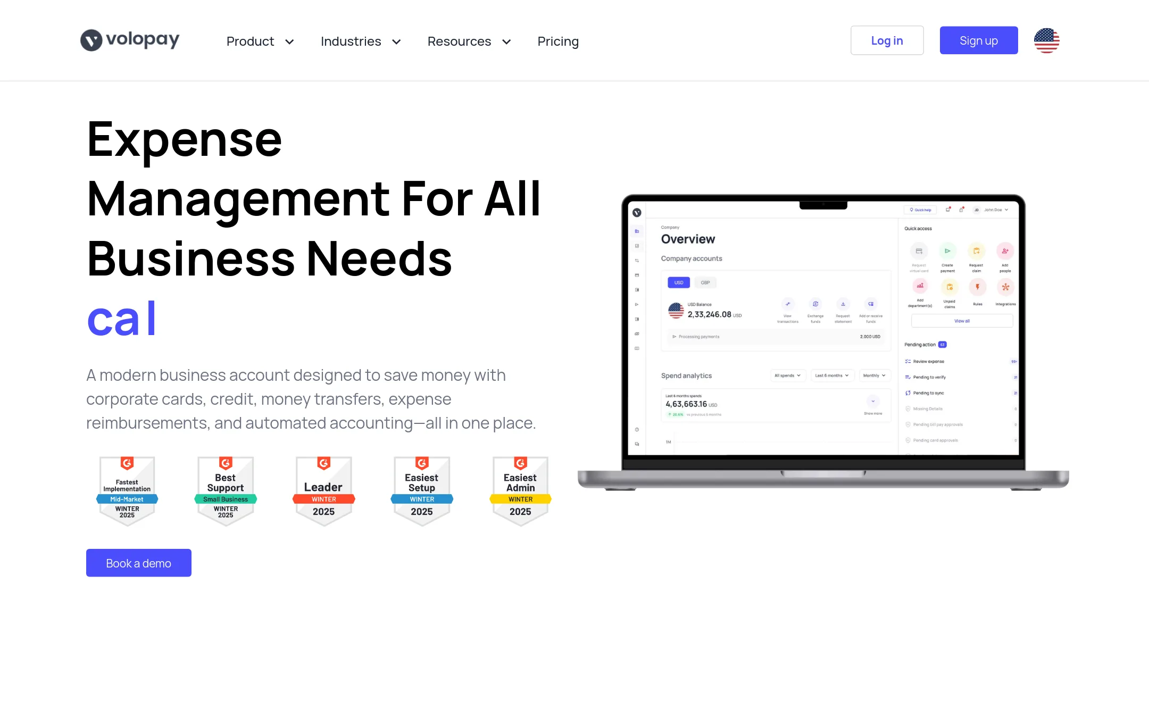The width and height of the screenshot is (1149, 718).
Task: Click the Leader Winter 2025 badge
Action: point(323,491)
